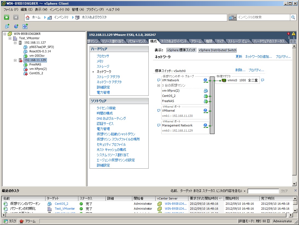This screenshot has height=225, width=299.
Task: Click FreeNAS VM icon in vSwitch diagram
Action: point(206,101)
